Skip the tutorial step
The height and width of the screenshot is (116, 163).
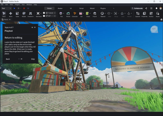tap(33, 59)
